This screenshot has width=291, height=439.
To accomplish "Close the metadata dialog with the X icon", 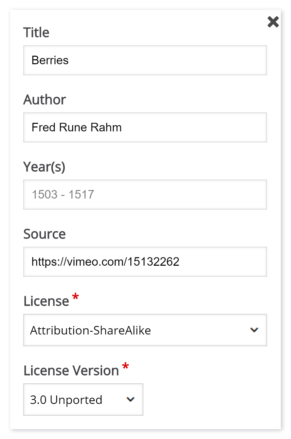I will click(273, 22).
